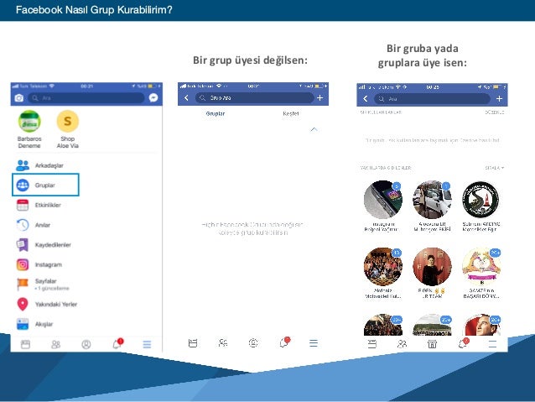Viewport: 535px width, 402px height.
Task: Collapse using the up chevron below Keşfet
Action: tap(314, 129)
